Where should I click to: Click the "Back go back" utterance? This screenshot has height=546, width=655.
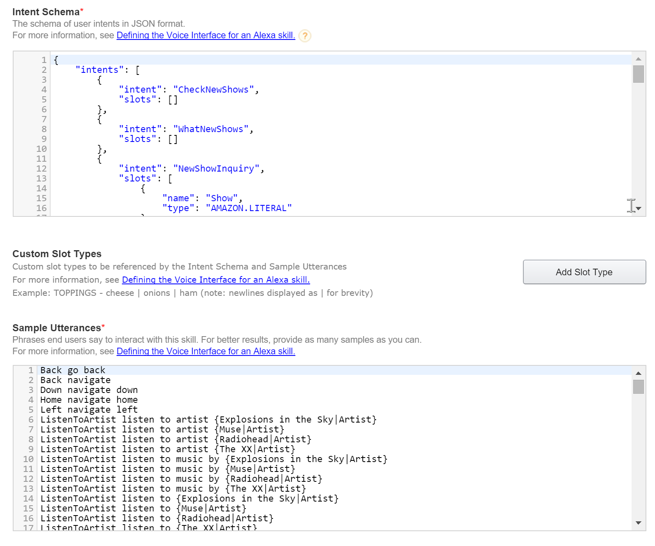pos(73,370)
